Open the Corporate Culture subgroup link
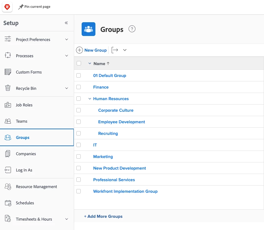Screen dimensions: 264x230 (116, 110)
